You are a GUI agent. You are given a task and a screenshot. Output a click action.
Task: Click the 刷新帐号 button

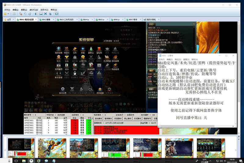[x=147, y=119]
